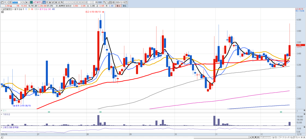
Task: Click the stop button in bottom bar
Action: pyautogui.click(x=255, y=137)
